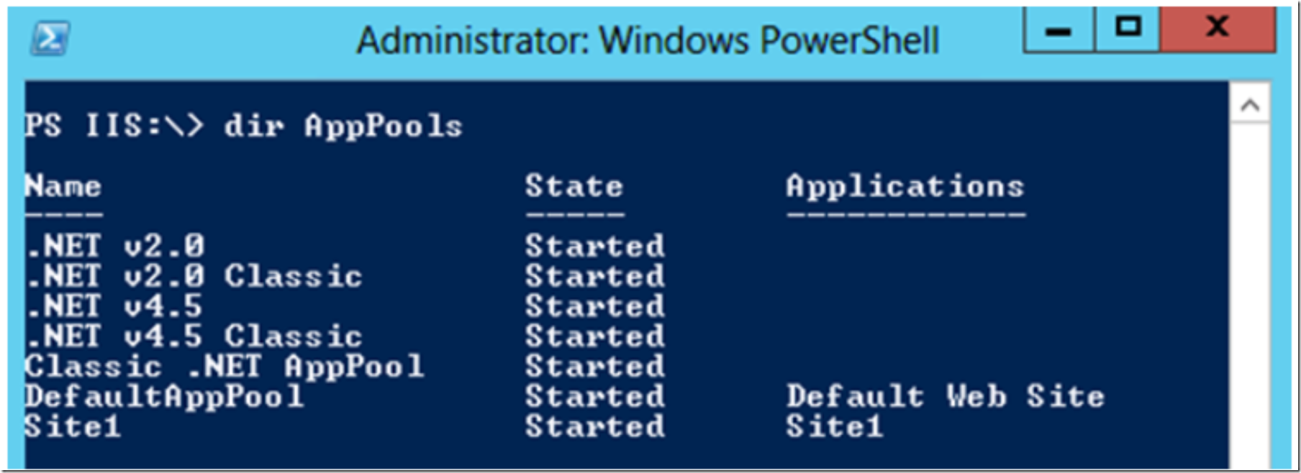This screenshot has width=1301, height=473.
Task: Minimize the PowerShell window
Action: pyautogui.click(x=1059, y=29)
